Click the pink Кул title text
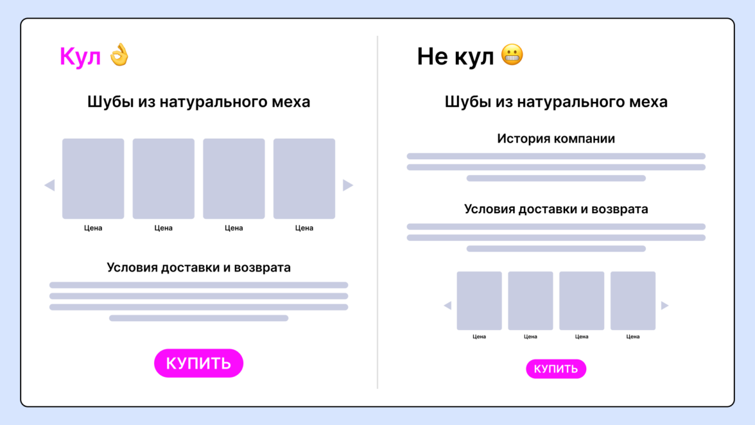Screen dimensions: 755x425 80,56
